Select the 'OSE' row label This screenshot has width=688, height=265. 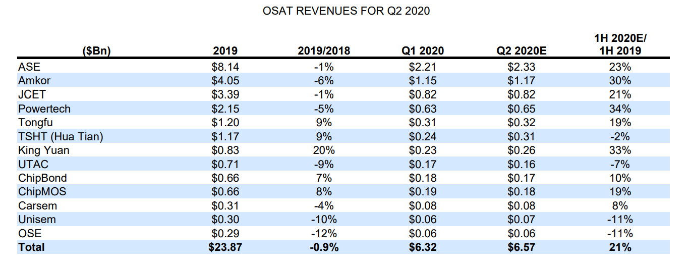[30, 233]
